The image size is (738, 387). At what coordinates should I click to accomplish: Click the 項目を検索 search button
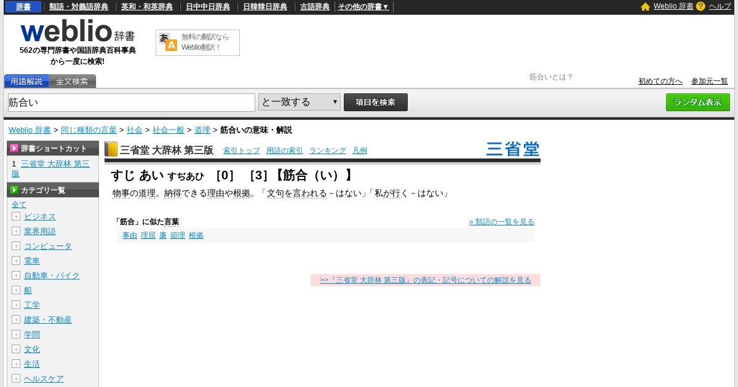pyautogui.click(x=376, y=102)
